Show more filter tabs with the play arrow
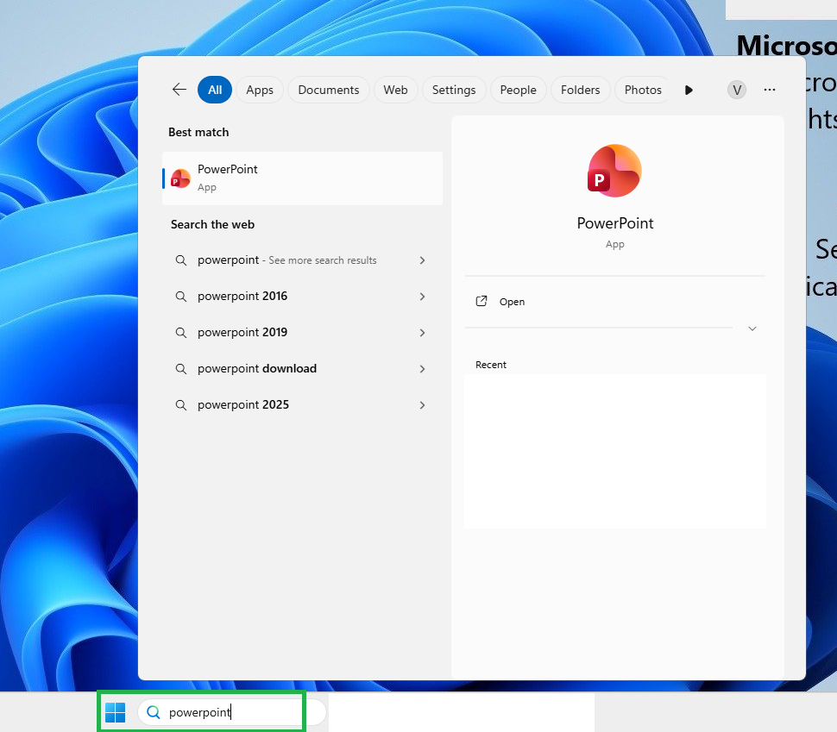 pyautogui.click(x=689, y=91)
